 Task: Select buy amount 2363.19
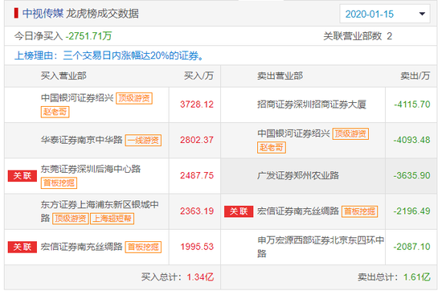click(197, 211)
